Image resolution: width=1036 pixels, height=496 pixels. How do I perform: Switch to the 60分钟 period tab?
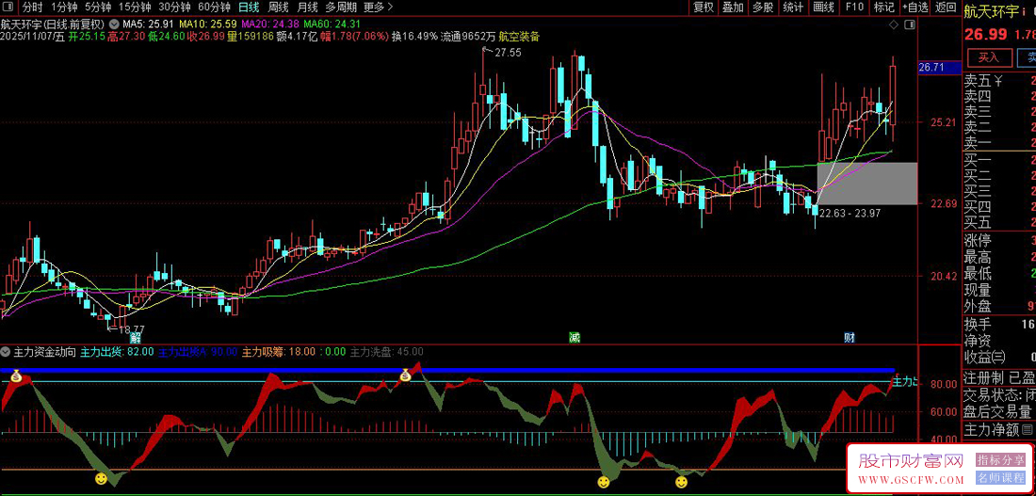pos(214,8)
